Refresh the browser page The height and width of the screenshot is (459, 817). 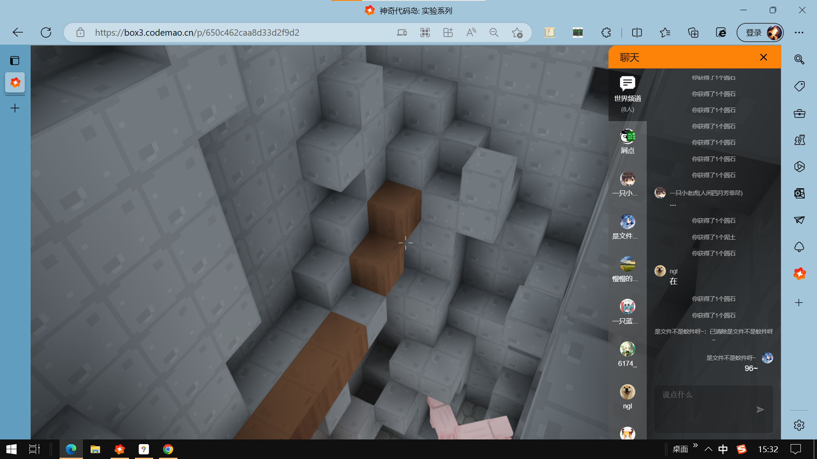click(46, 32)
